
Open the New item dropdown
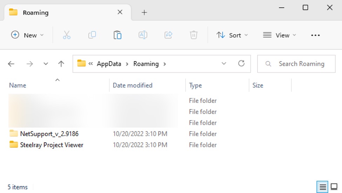tap(27, 35)
